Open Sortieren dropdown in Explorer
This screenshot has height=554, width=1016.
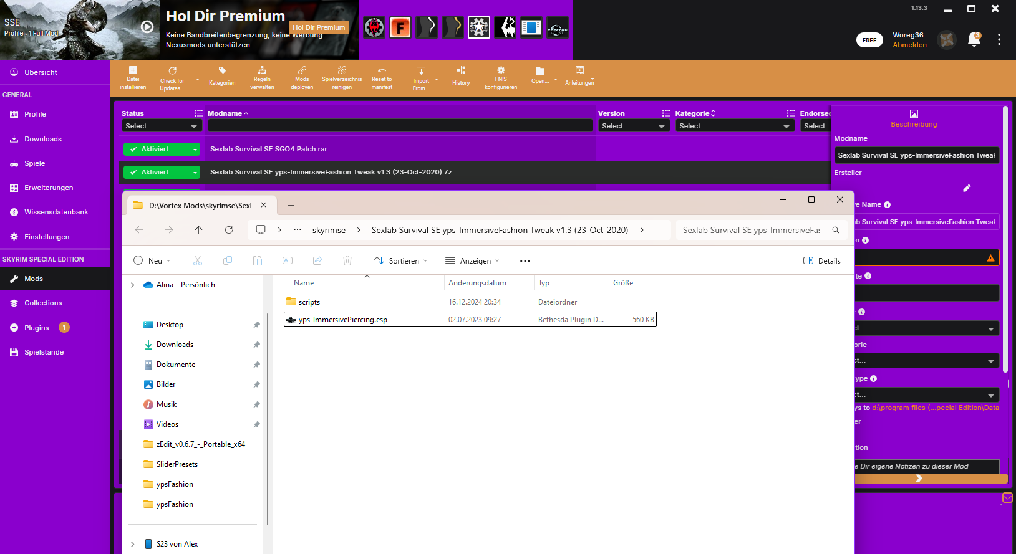tap(401, 261)
